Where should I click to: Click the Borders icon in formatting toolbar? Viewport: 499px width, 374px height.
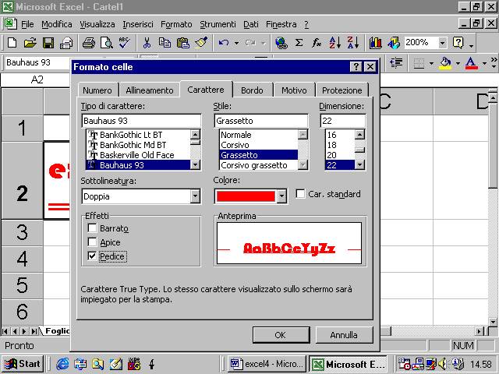click(419, 63)
